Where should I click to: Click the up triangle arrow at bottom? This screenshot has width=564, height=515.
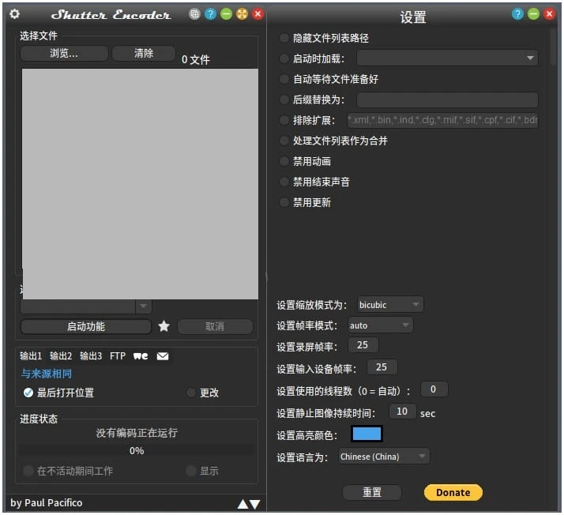point(243,503)
